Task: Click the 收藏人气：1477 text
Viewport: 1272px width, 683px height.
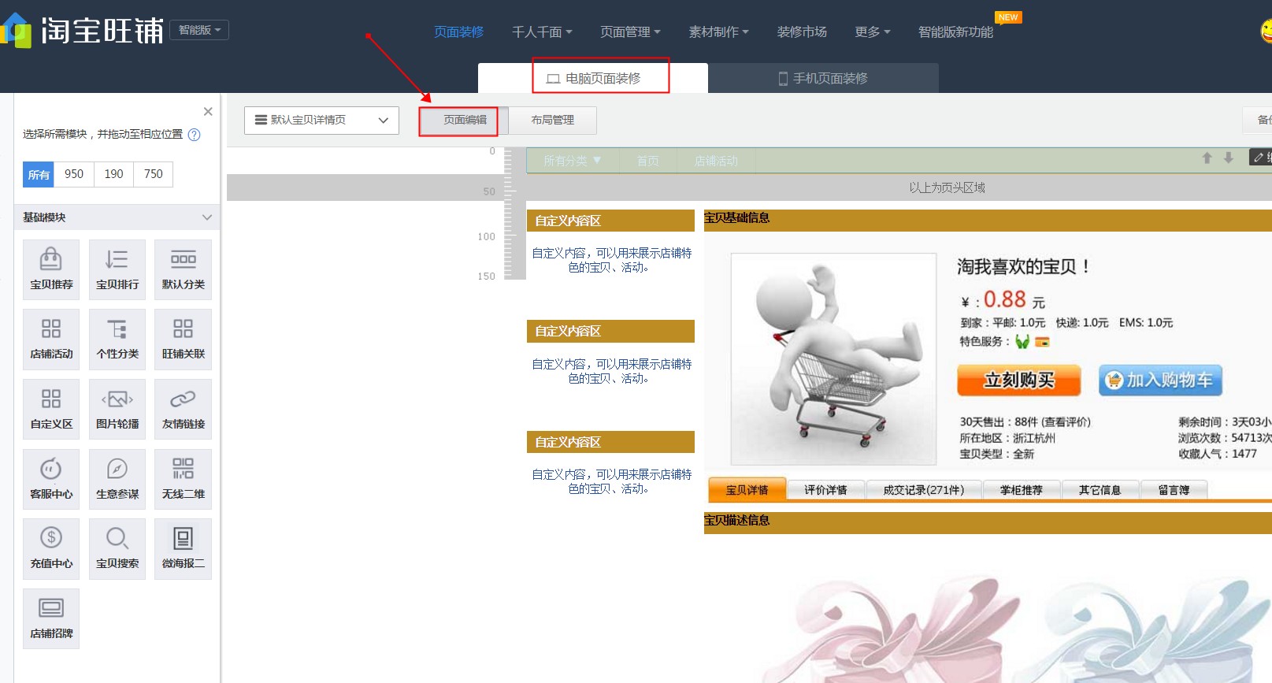Action: (x=1218, y=454)
